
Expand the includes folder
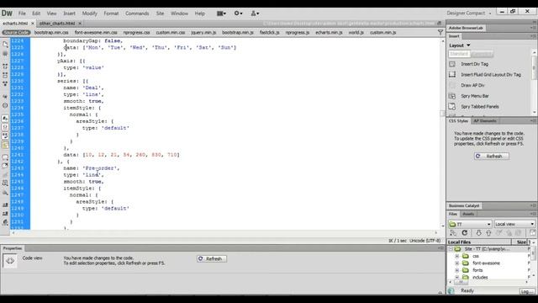(x=457, y=277)
